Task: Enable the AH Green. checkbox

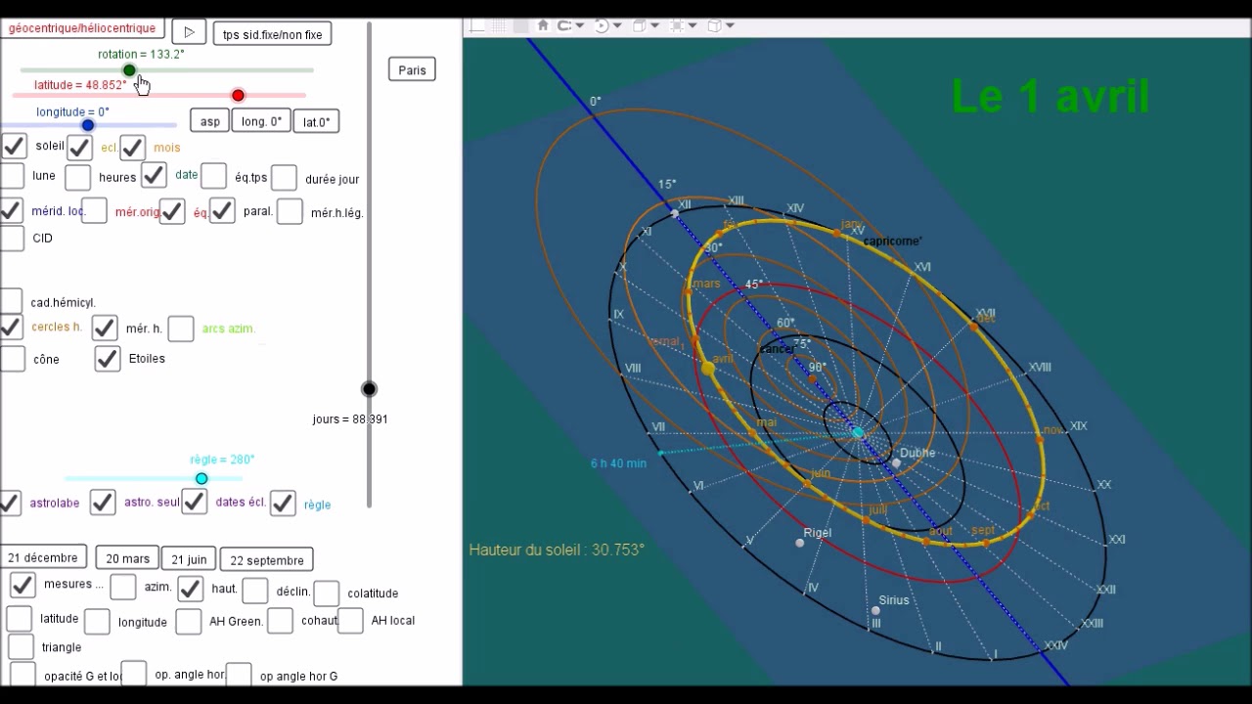Action: [189, 621]
